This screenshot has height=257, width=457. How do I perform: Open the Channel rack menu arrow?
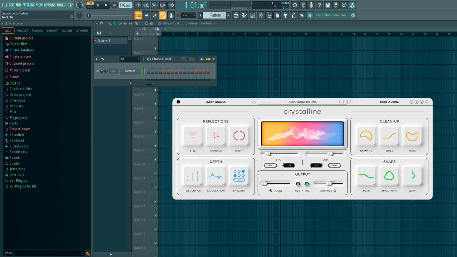(x=97, y=59)
